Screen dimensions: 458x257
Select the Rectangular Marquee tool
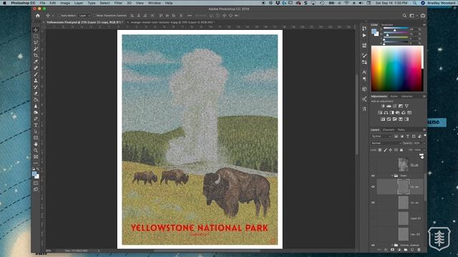pos(36,36)
